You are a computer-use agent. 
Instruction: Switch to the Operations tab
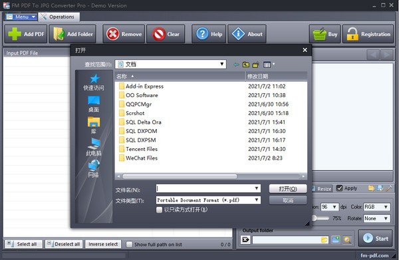point(59,17)
